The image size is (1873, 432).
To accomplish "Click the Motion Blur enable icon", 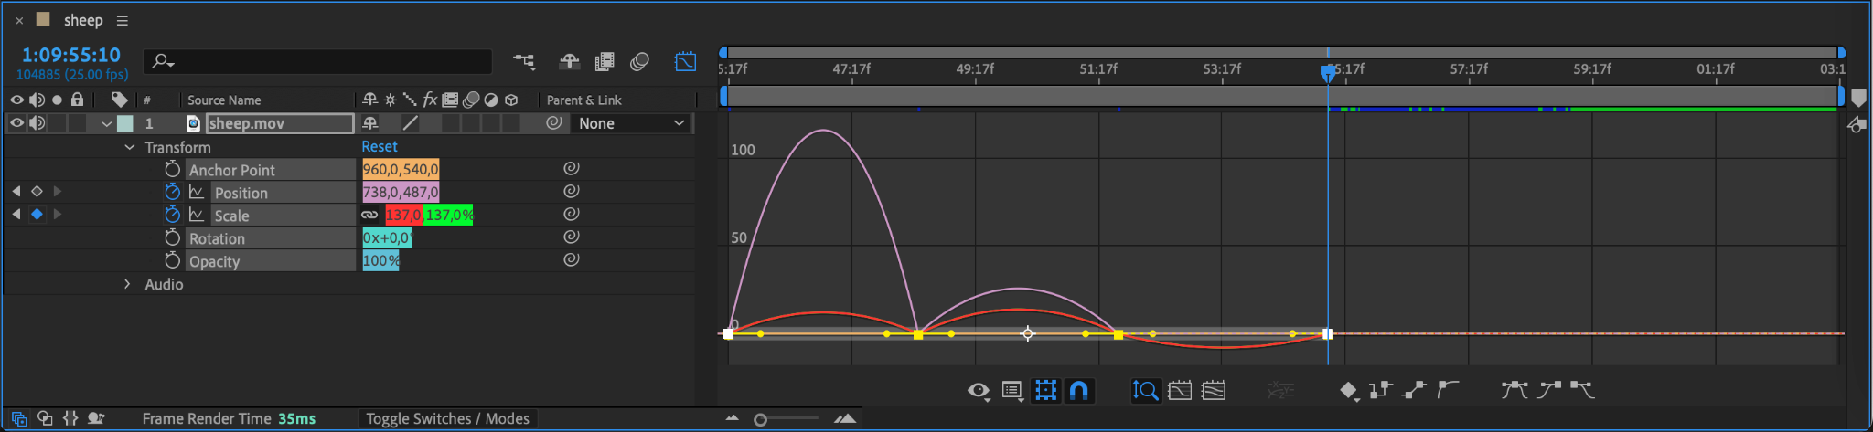I will tap(639, 61).
